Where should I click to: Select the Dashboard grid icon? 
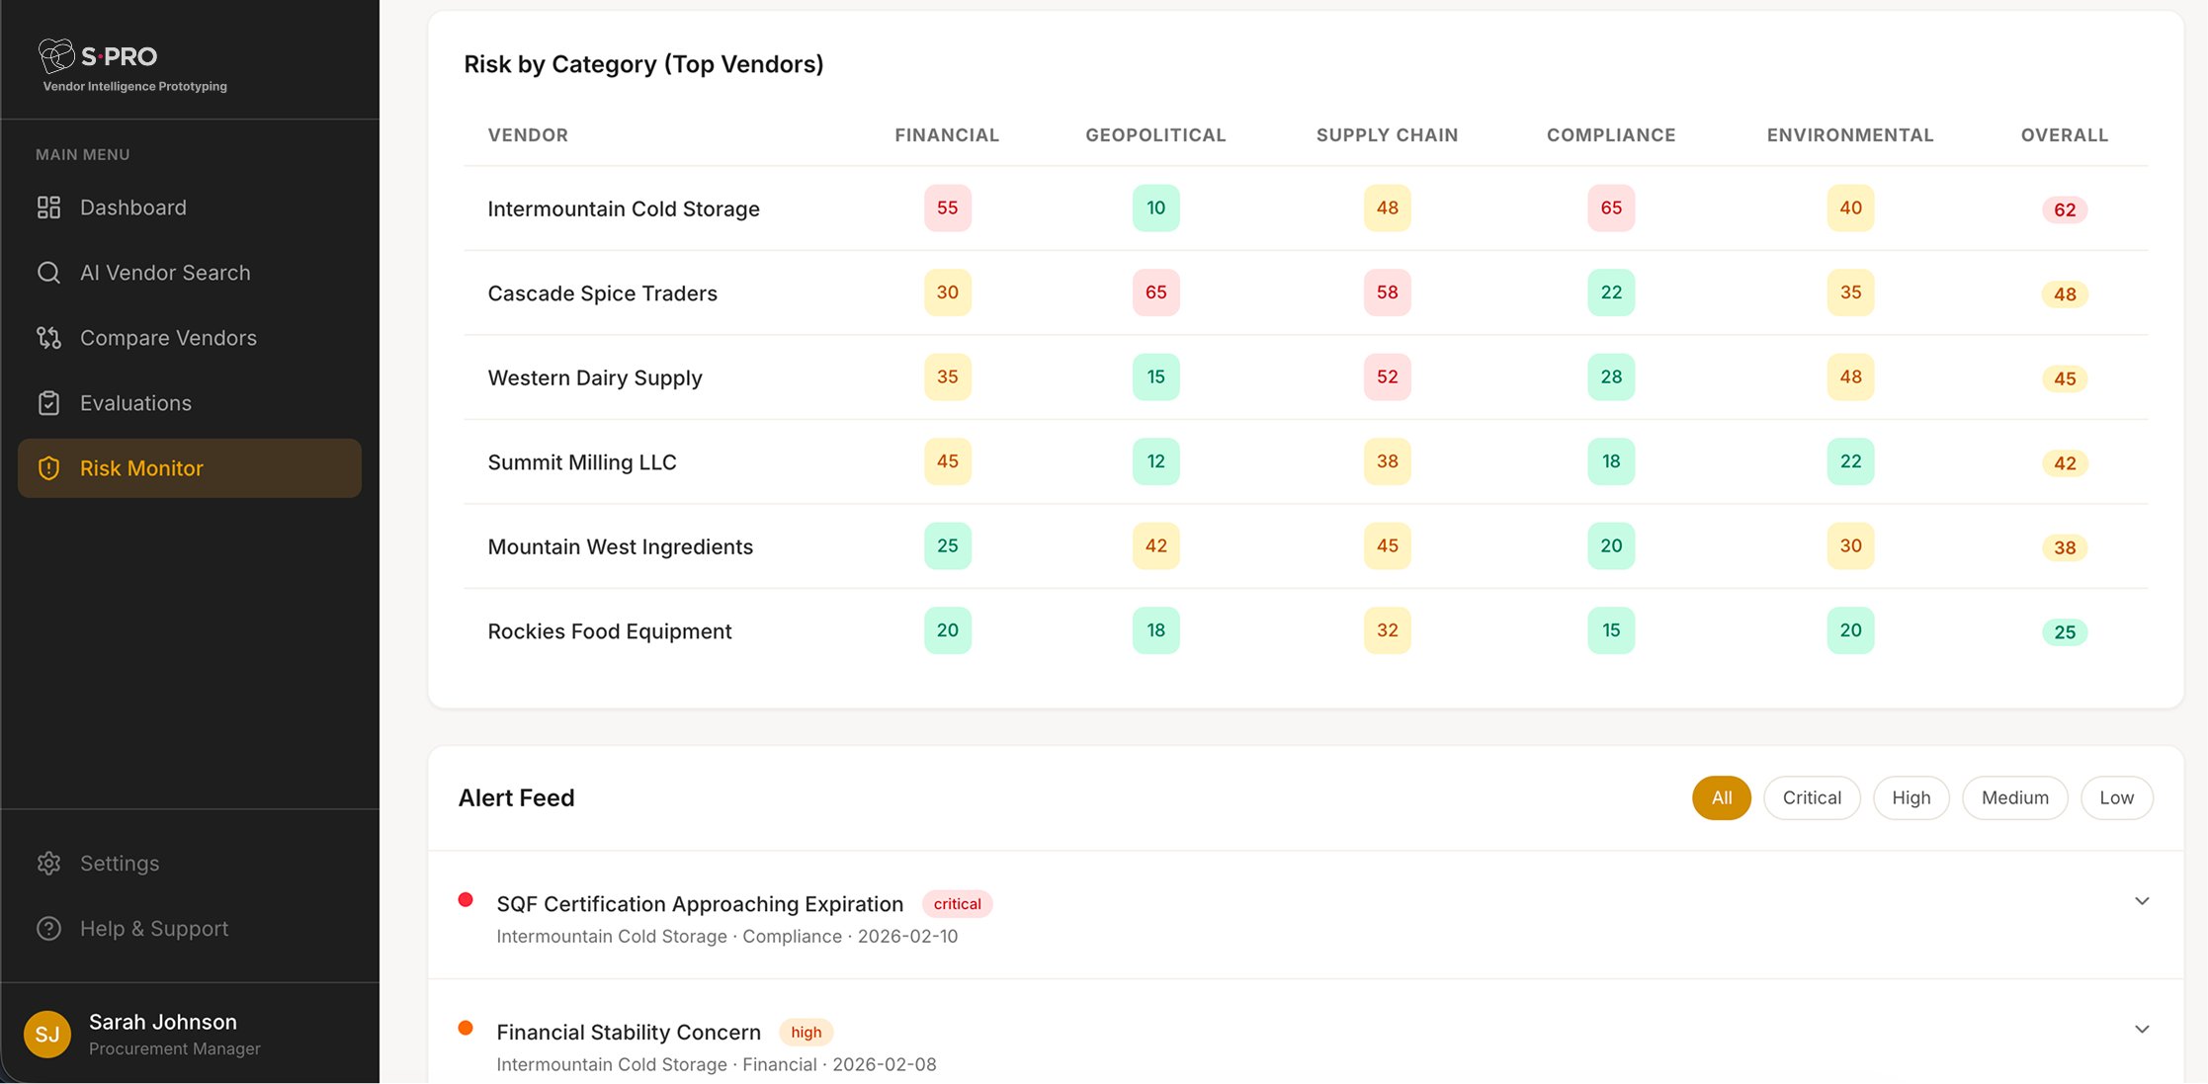(x=48, y=207)
